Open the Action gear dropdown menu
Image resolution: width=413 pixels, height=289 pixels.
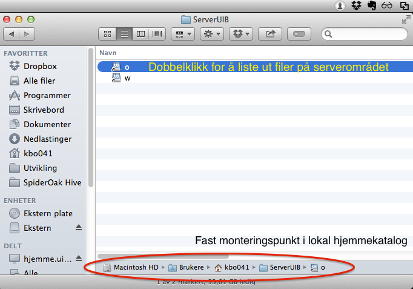click(x=211, y=34)
